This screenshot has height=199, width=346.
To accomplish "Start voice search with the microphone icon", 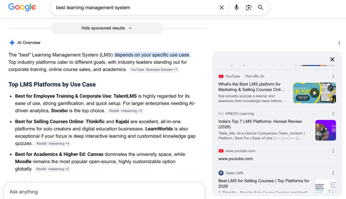I will [x=236, y=7].
